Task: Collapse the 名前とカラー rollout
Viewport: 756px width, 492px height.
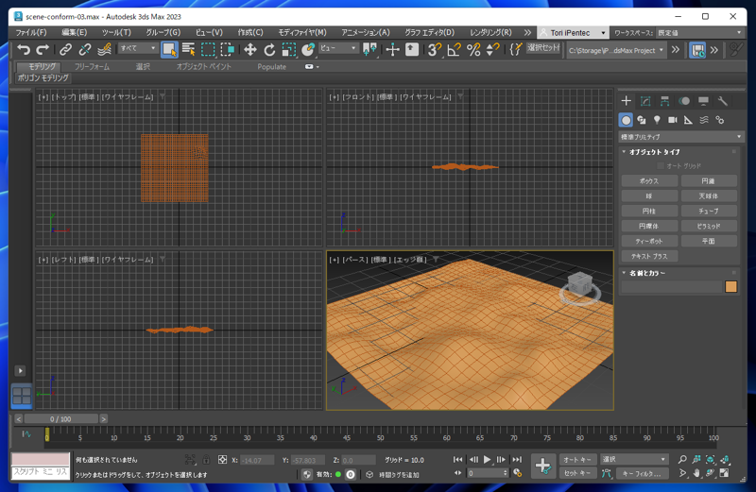Action: pos(646,273)
